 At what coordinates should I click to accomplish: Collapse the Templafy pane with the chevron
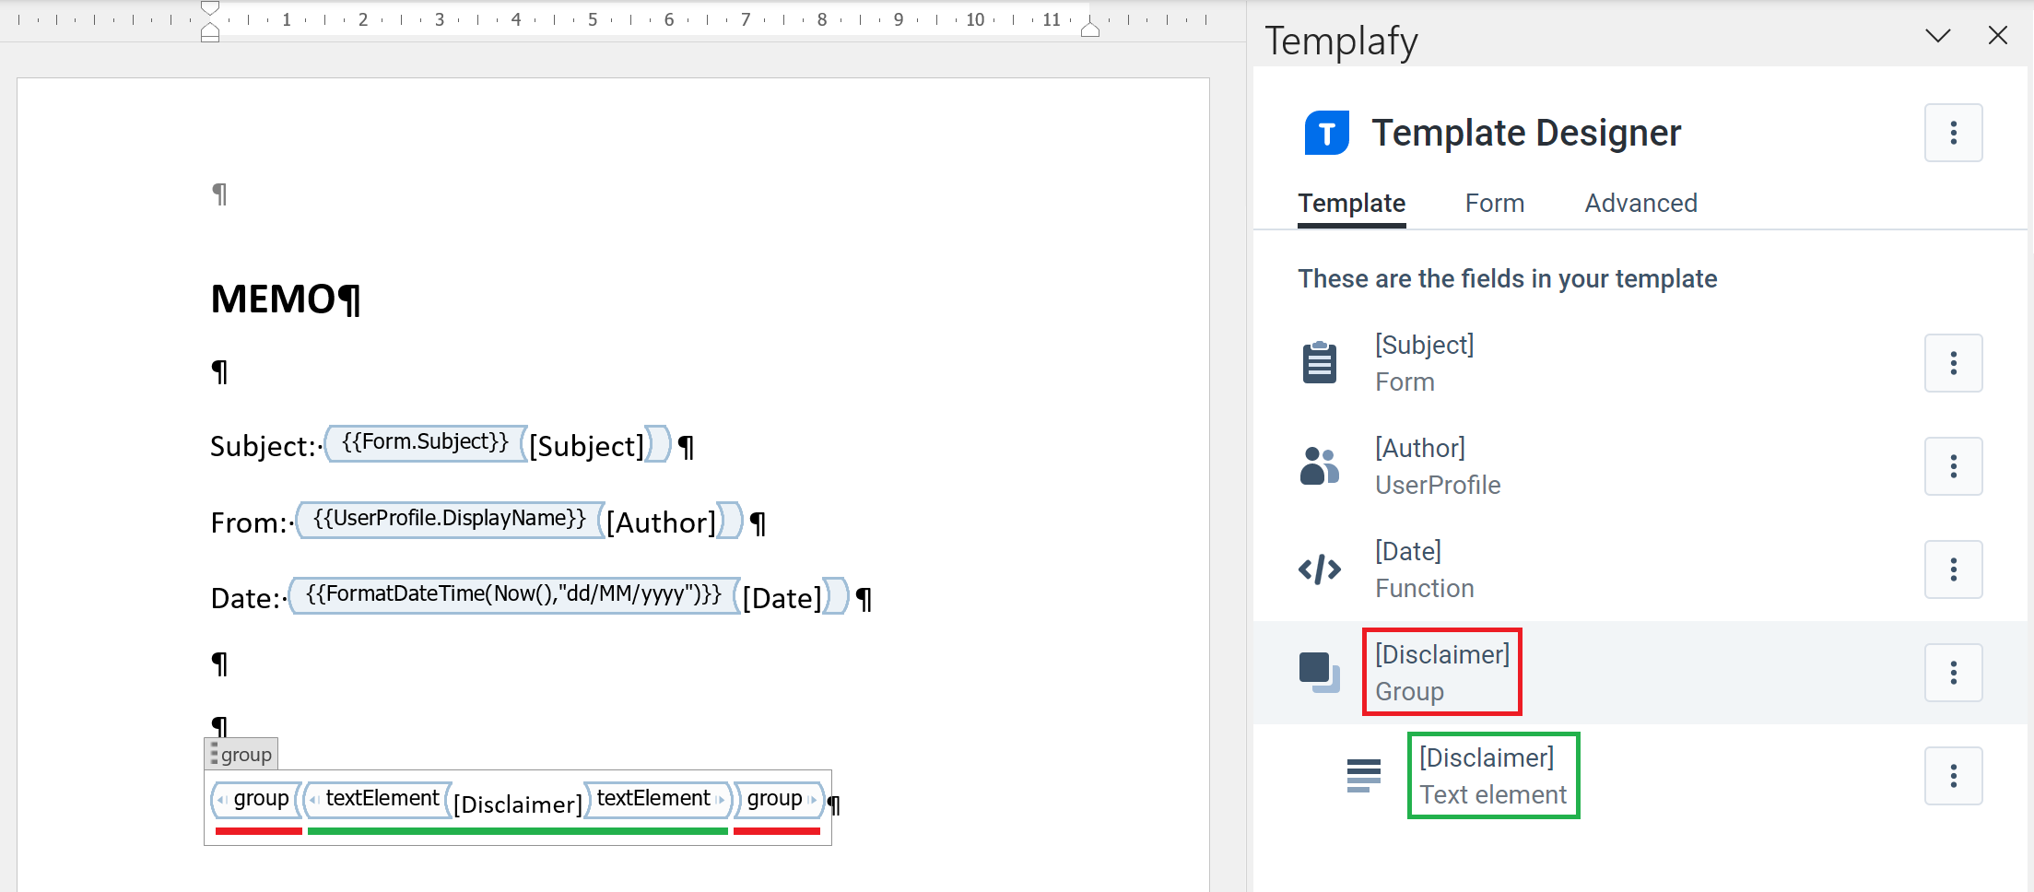[1937, 36]
